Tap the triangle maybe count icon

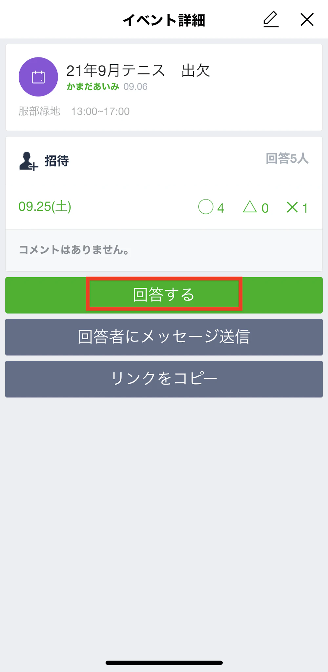(x=250, y=207)
